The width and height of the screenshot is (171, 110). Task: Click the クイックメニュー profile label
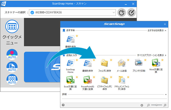12,40
